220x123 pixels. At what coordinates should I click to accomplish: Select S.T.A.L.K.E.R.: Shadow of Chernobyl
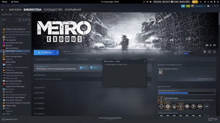pos(18,103)
